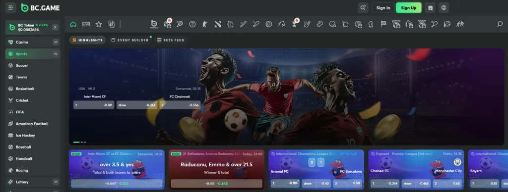This screenshot has width=508, height=192.
Task: Select the chess knight icon
Action: click(371, 24)
